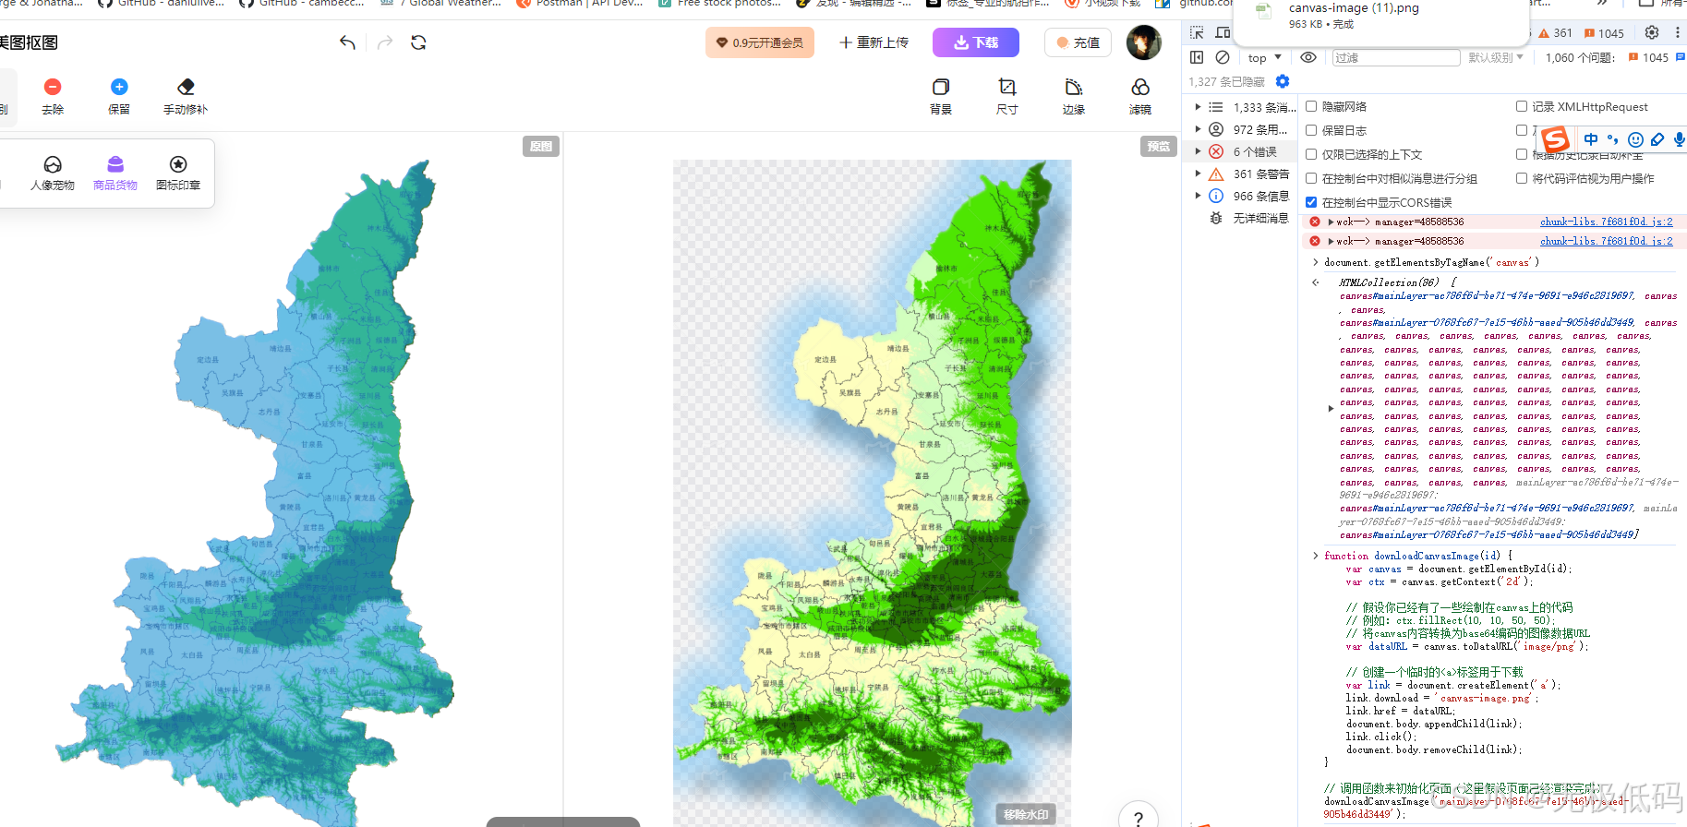This screenshot has height=827, width=1687.
Task: Open DevTools main settings gear
Action: click(x=1652, y=32)
